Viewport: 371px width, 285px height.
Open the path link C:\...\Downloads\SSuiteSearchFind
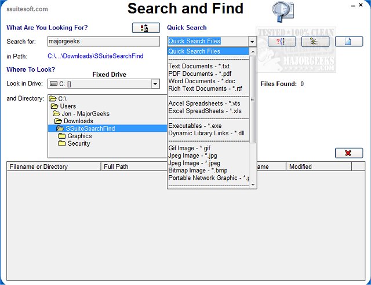[x=95, y=56]
